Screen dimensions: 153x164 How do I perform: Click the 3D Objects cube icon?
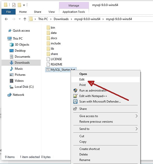(11, 45)
